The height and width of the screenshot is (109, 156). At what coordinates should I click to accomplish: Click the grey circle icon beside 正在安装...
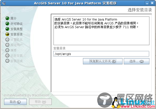click(7, 56)
